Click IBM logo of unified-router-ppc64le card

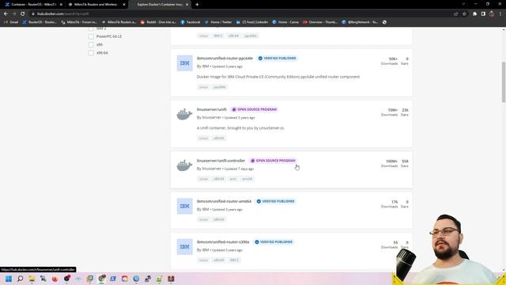[x=184, y=63]
